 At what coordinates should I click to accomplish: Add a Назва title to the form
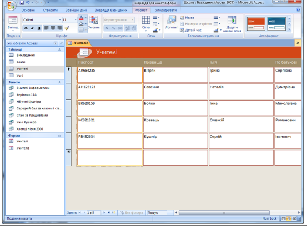[x=188, y=18]
